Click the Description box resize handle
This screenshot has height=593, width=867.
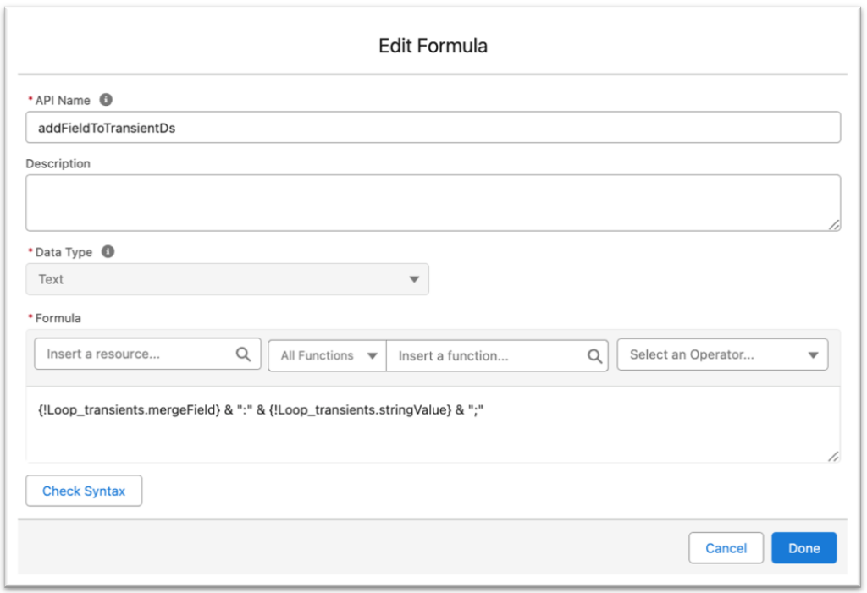pos(834,224)
